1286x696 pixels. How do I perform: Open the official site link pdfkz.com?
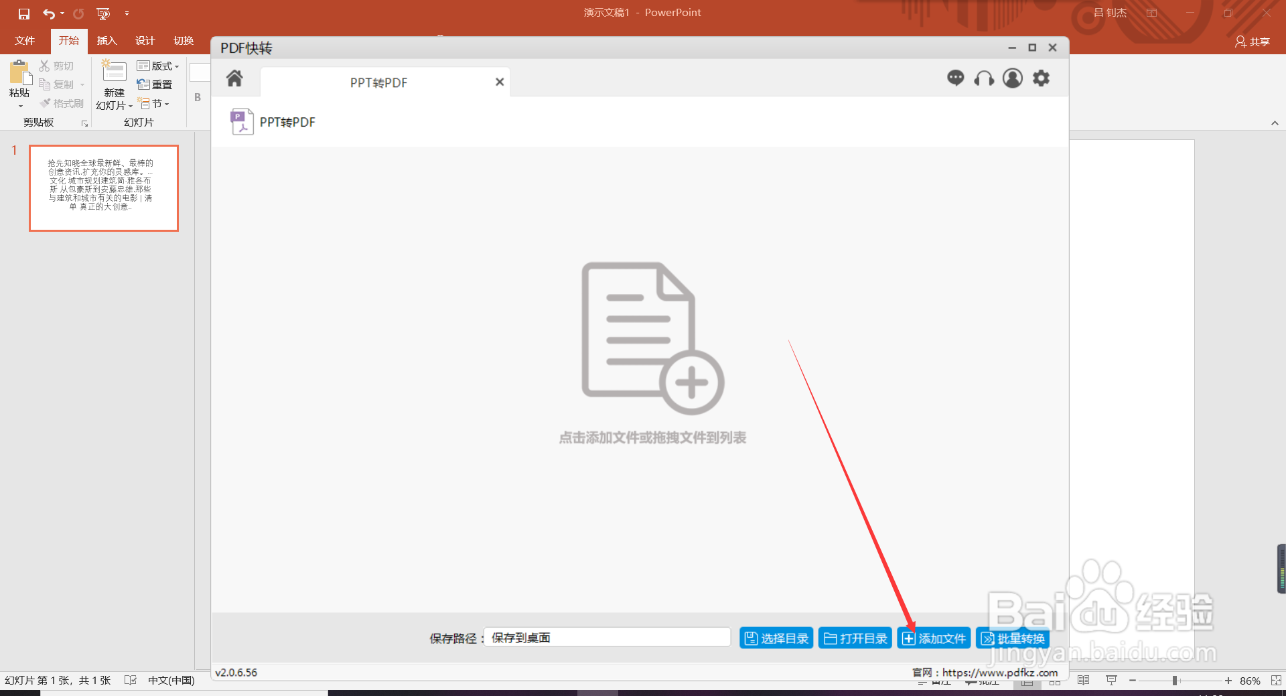pos(1000,673)
